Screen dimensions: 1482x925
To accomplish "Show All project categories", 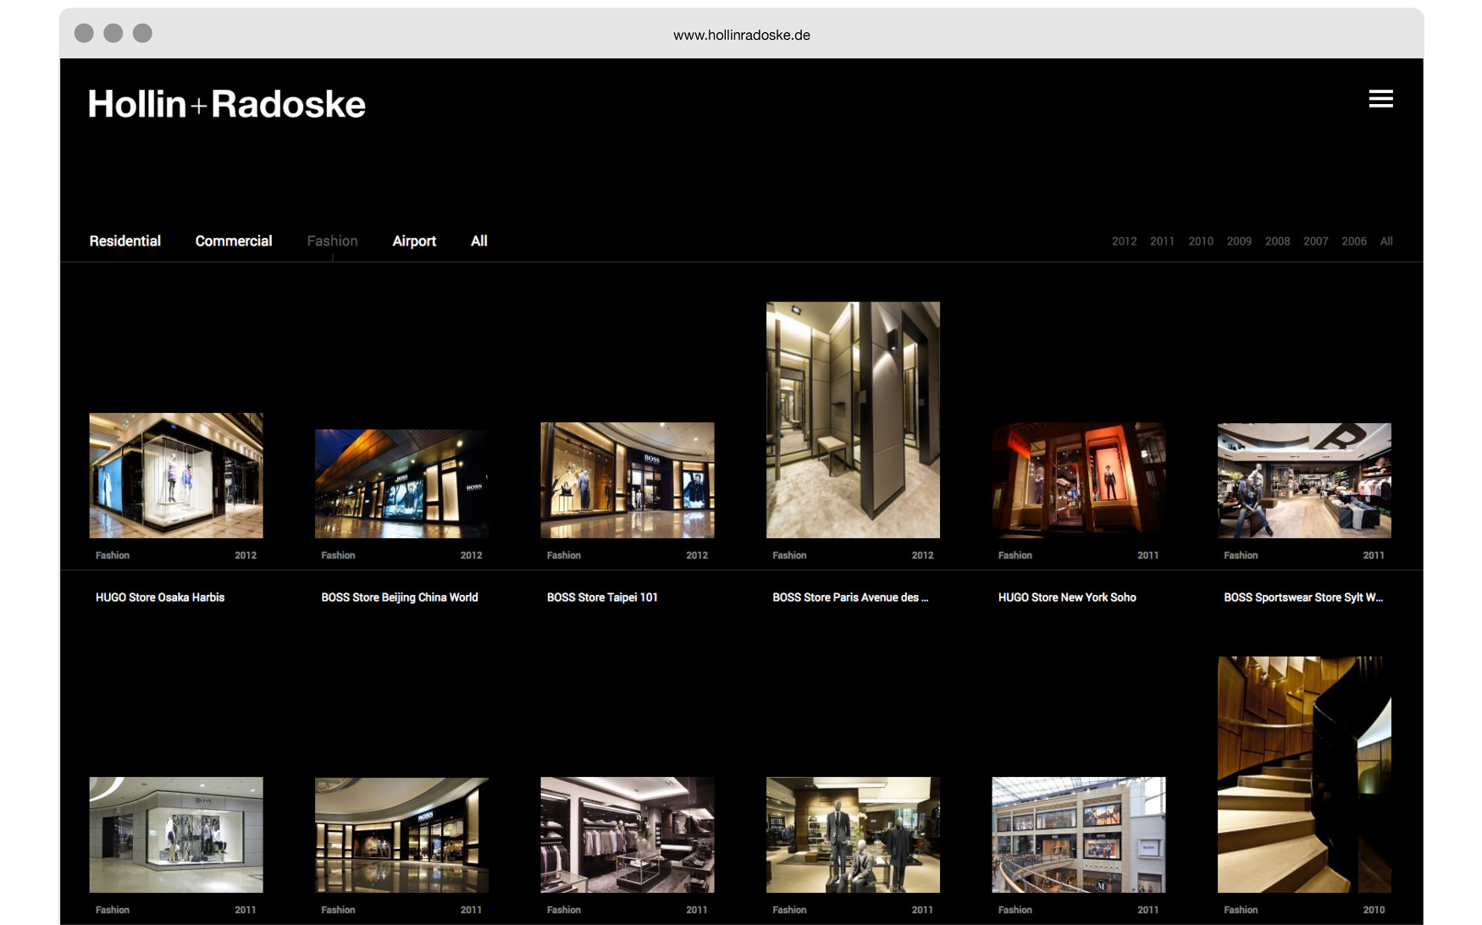I will click(x=478, y=241).
